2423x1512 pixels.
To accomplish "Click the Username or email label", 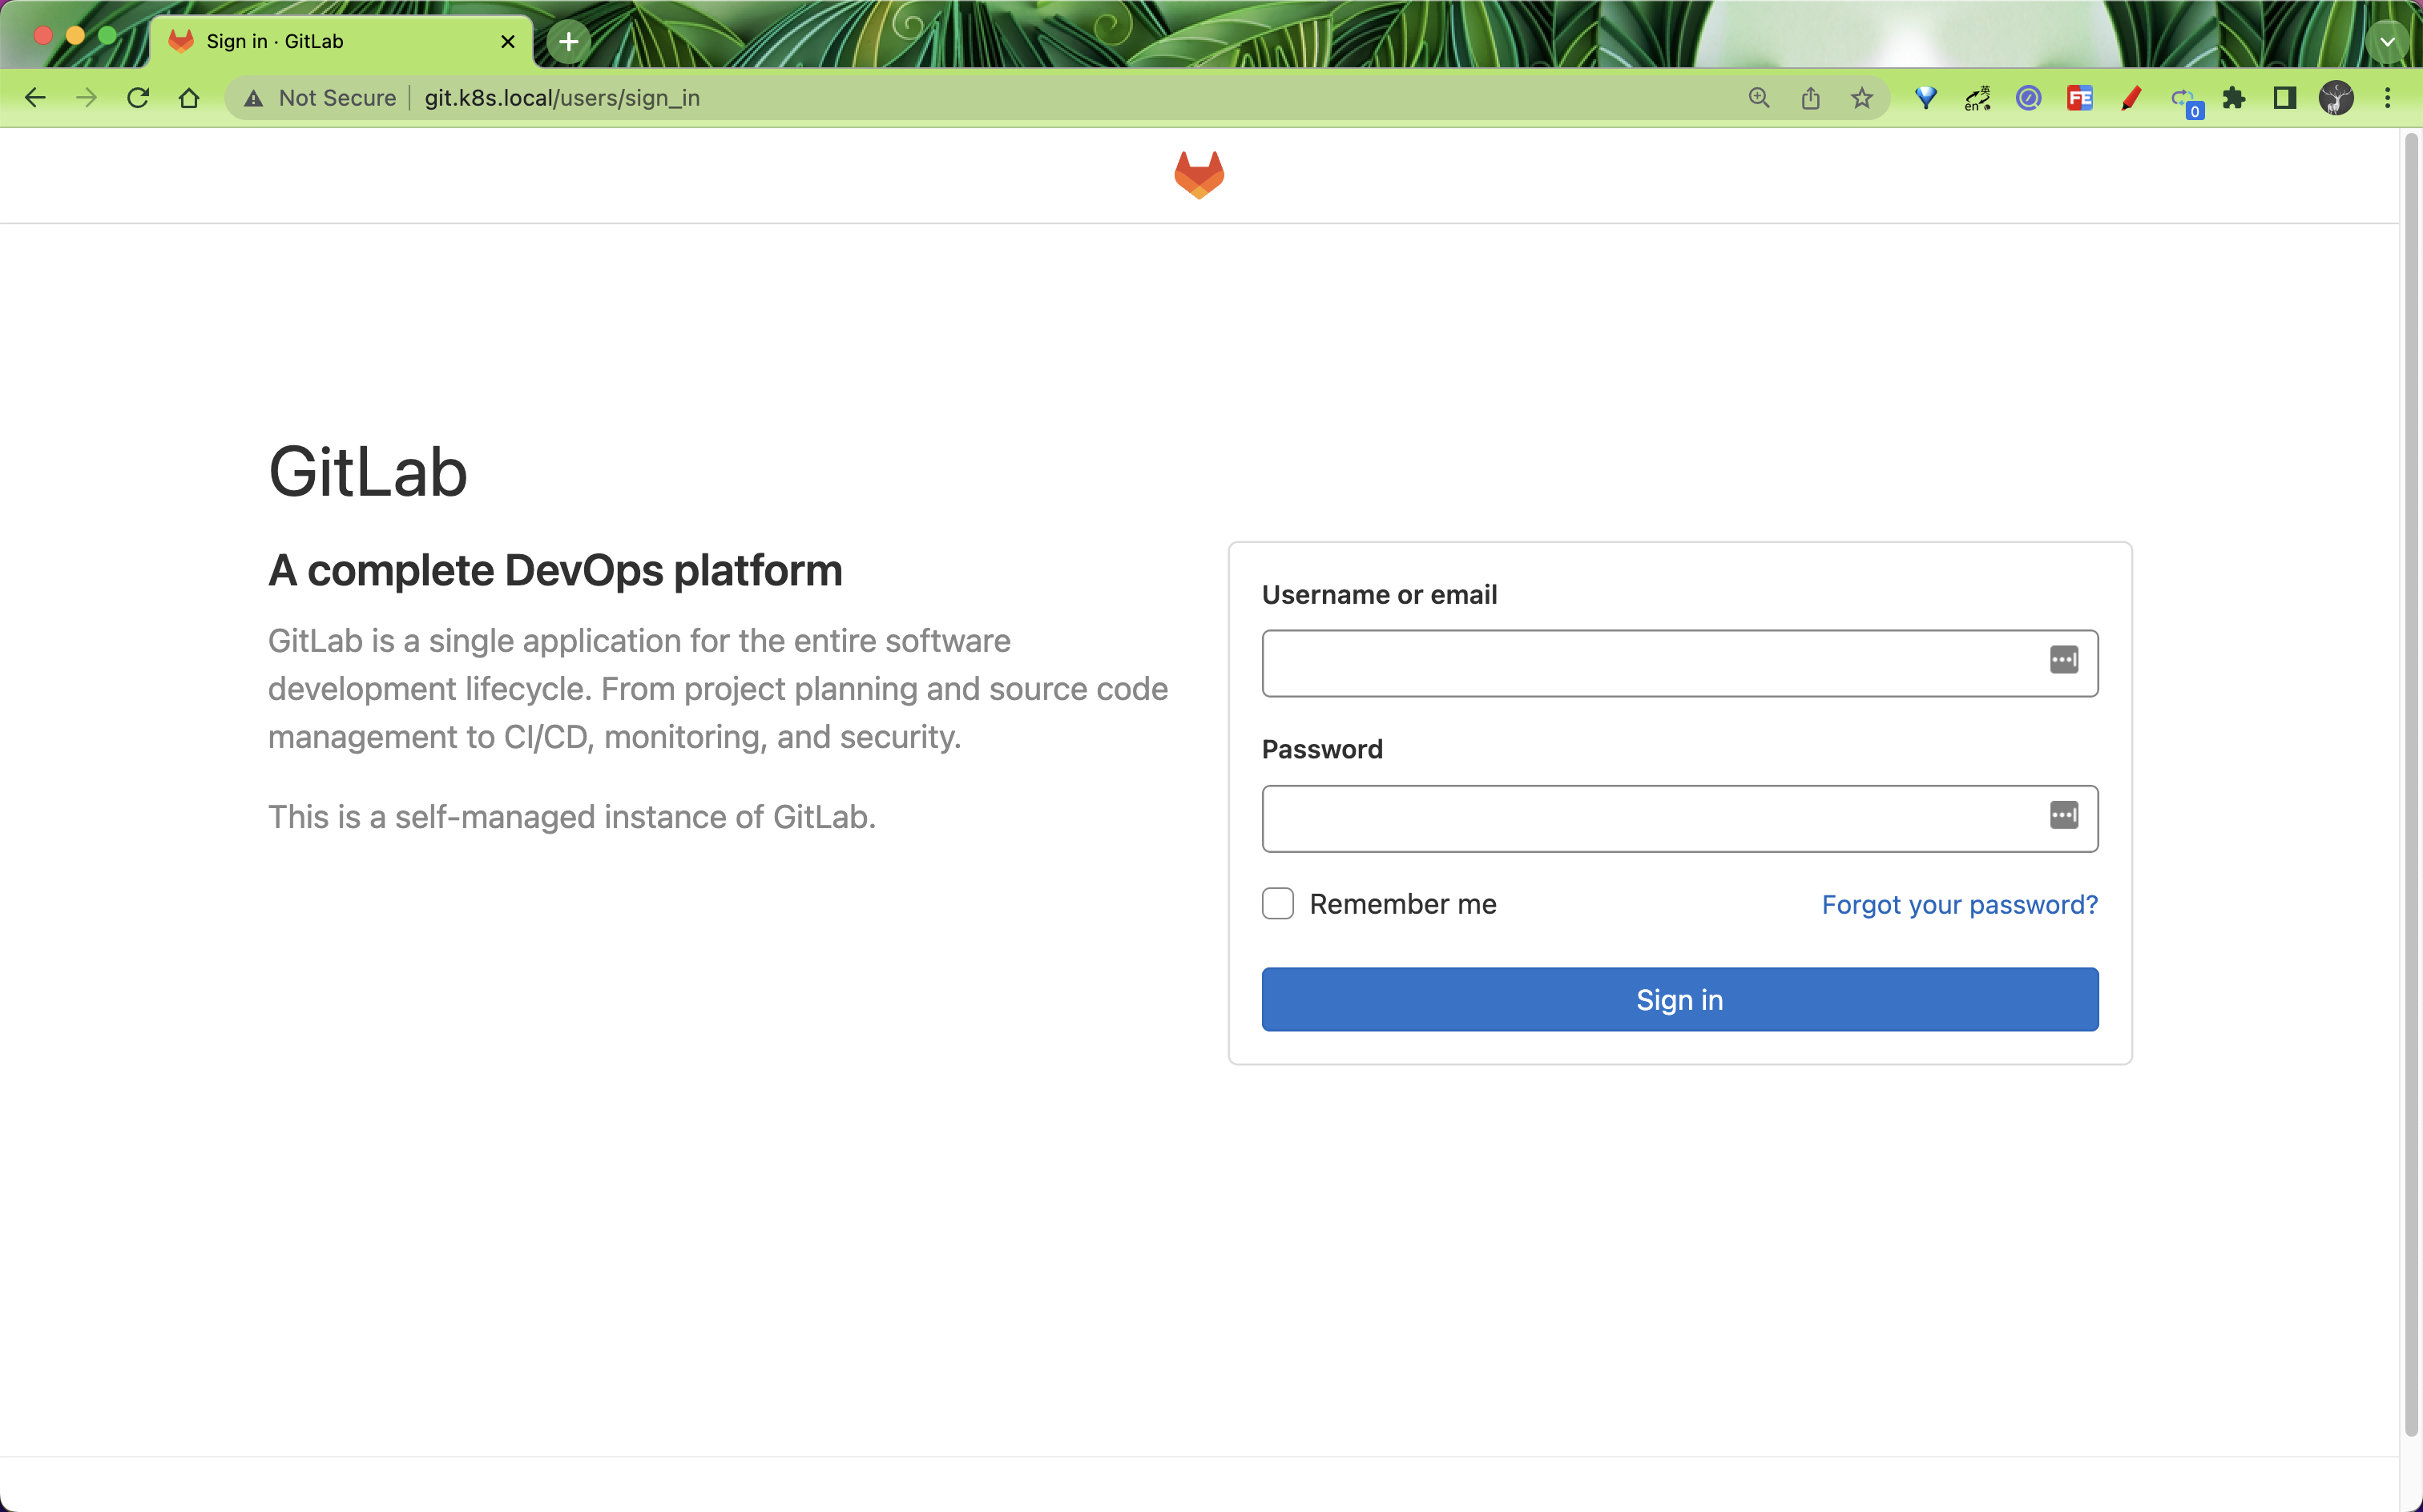I will pyautogui.click(x=1379, y=595).
